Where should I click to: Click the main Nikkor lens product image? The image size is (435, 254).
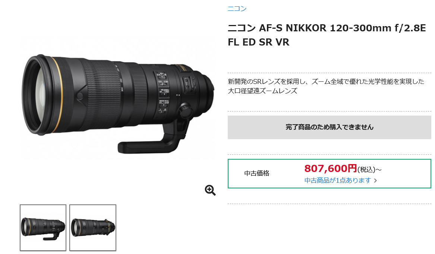118,103
